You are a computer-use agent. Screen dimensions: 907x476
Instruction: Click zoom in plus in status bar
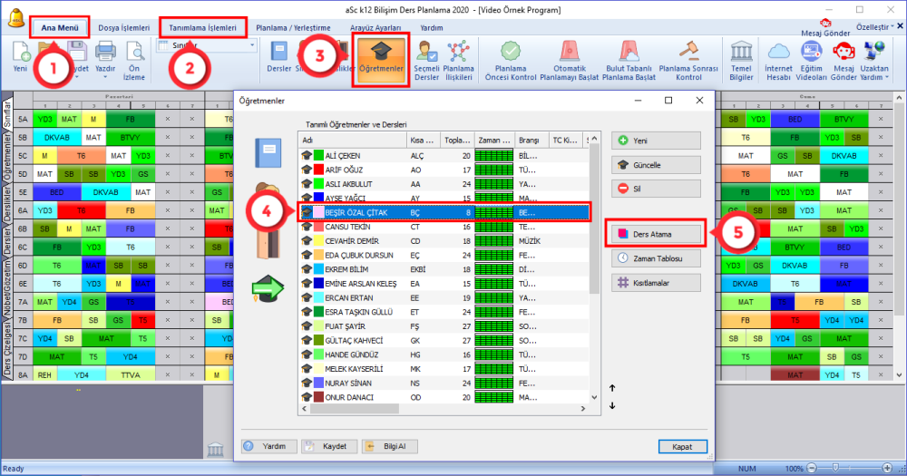(x=887, y=468)
